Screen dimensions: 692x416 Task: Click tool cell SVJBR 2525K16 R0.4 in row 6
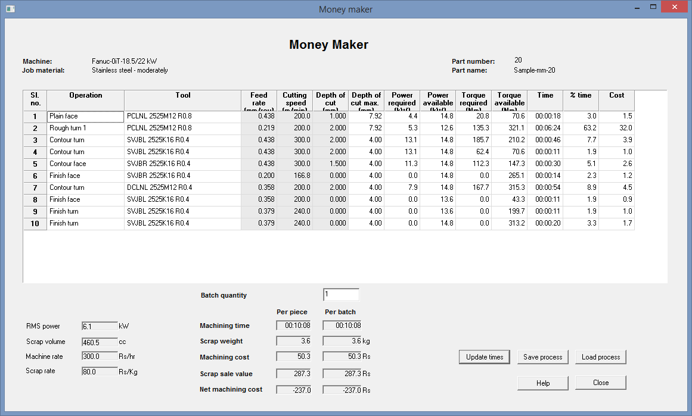[183, 176]
